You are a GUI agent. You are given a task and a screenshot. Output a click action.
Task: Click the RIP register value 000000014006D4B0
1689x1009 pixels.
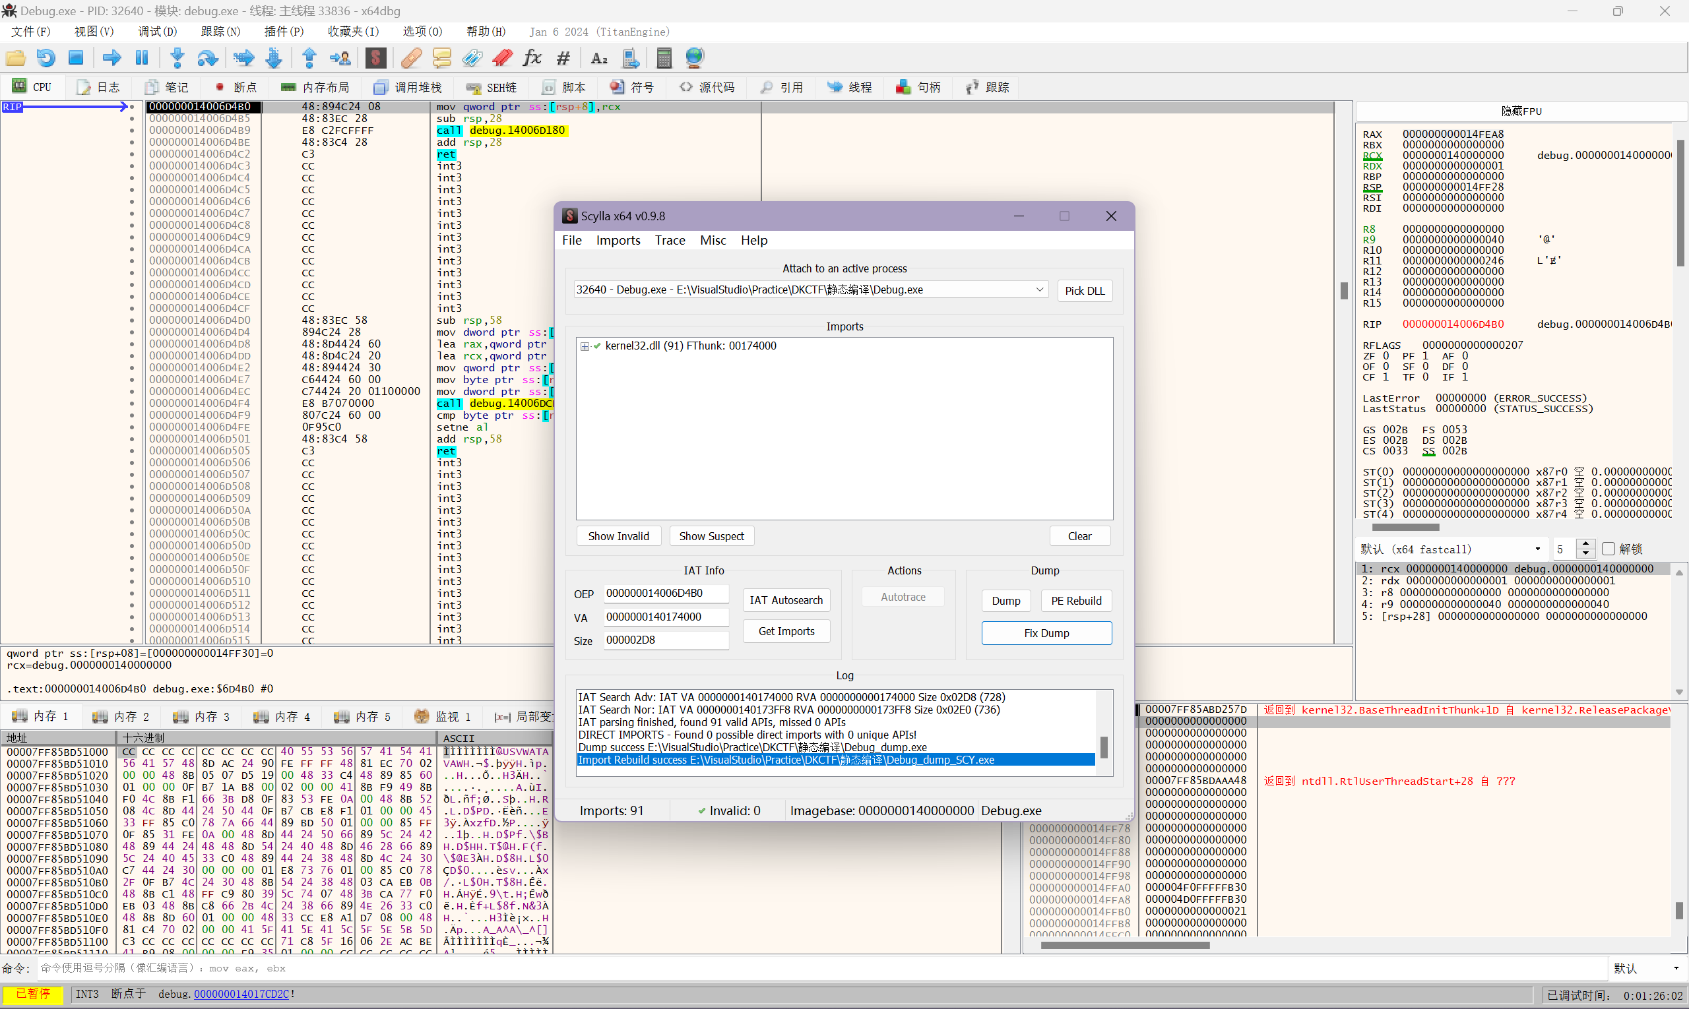pos(1453,324)
